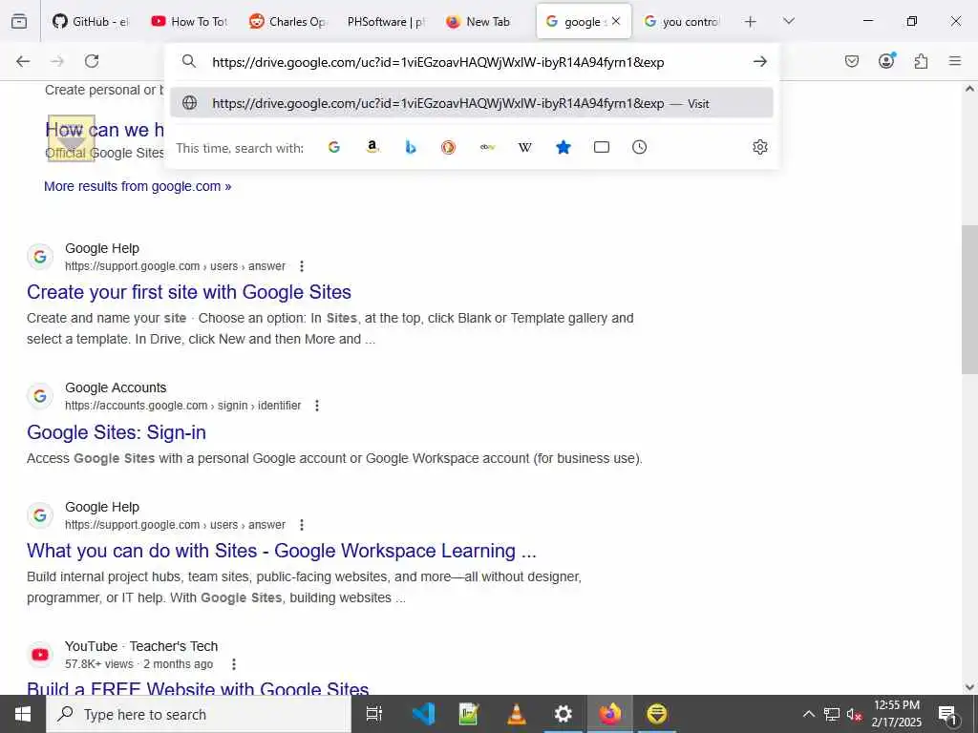Visit the suggested drive.google.com URL
Image resolution: width=978 pixels, height=733 pixels.
click(x=472, y=103)
